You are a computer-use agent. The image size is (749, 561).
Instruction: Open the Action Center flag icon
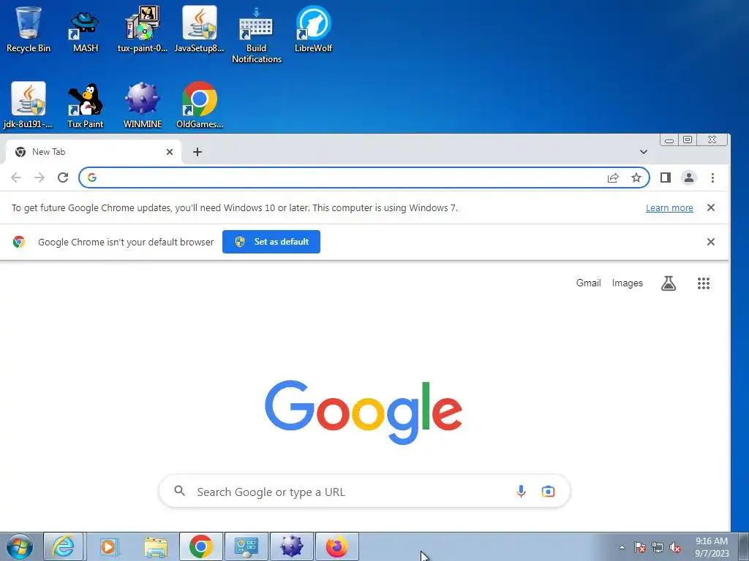tap(640, 547)
